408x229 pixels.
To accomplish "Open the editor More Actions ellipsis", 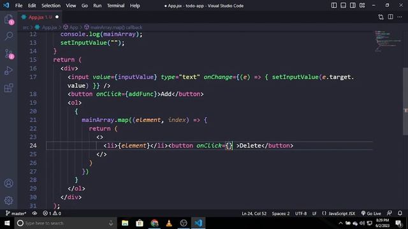I will 400,17.
